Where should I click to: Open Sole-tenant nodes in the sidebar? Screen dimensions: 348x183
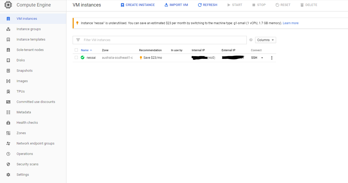click(x=30, y=50)
